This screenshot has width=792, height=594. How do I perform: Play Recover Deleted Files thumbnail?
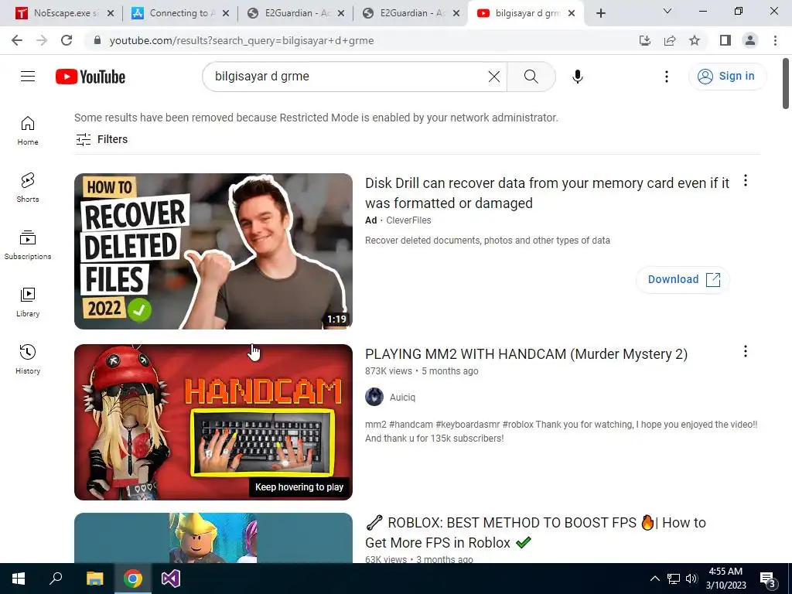213,251
